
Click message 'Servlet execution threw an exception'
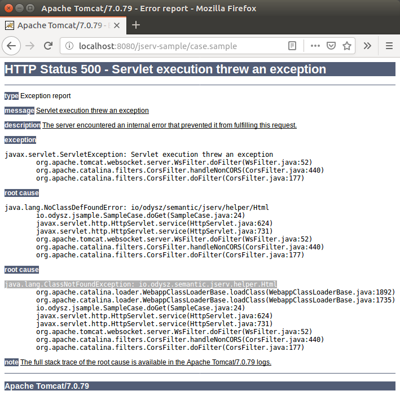tap(93, 111)
